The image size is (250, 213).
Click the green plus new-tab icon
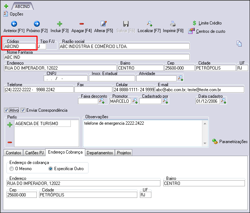[6, 6]
